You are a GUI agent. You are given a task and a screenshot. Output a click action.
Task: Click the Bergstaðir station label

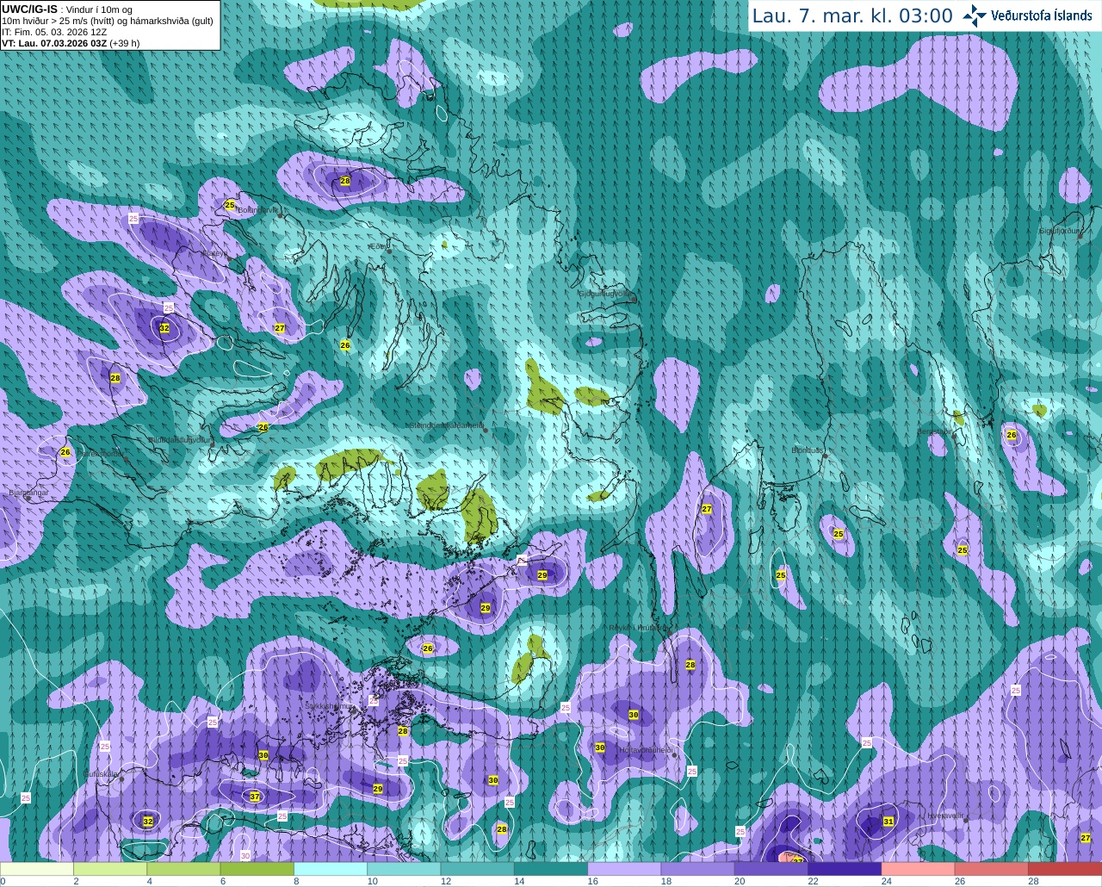(935, 431)
